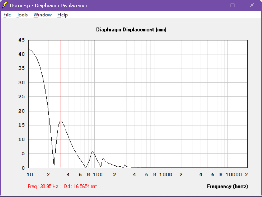Click the 10000 label on frequency axis

234,174
